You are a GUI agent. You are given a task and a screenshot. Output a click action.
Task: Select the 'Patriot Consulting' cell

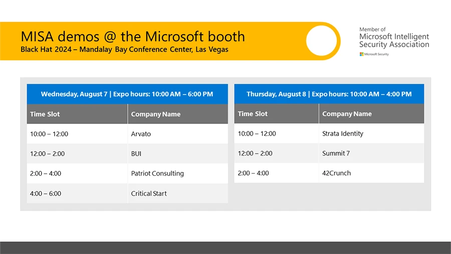[178, 173]
